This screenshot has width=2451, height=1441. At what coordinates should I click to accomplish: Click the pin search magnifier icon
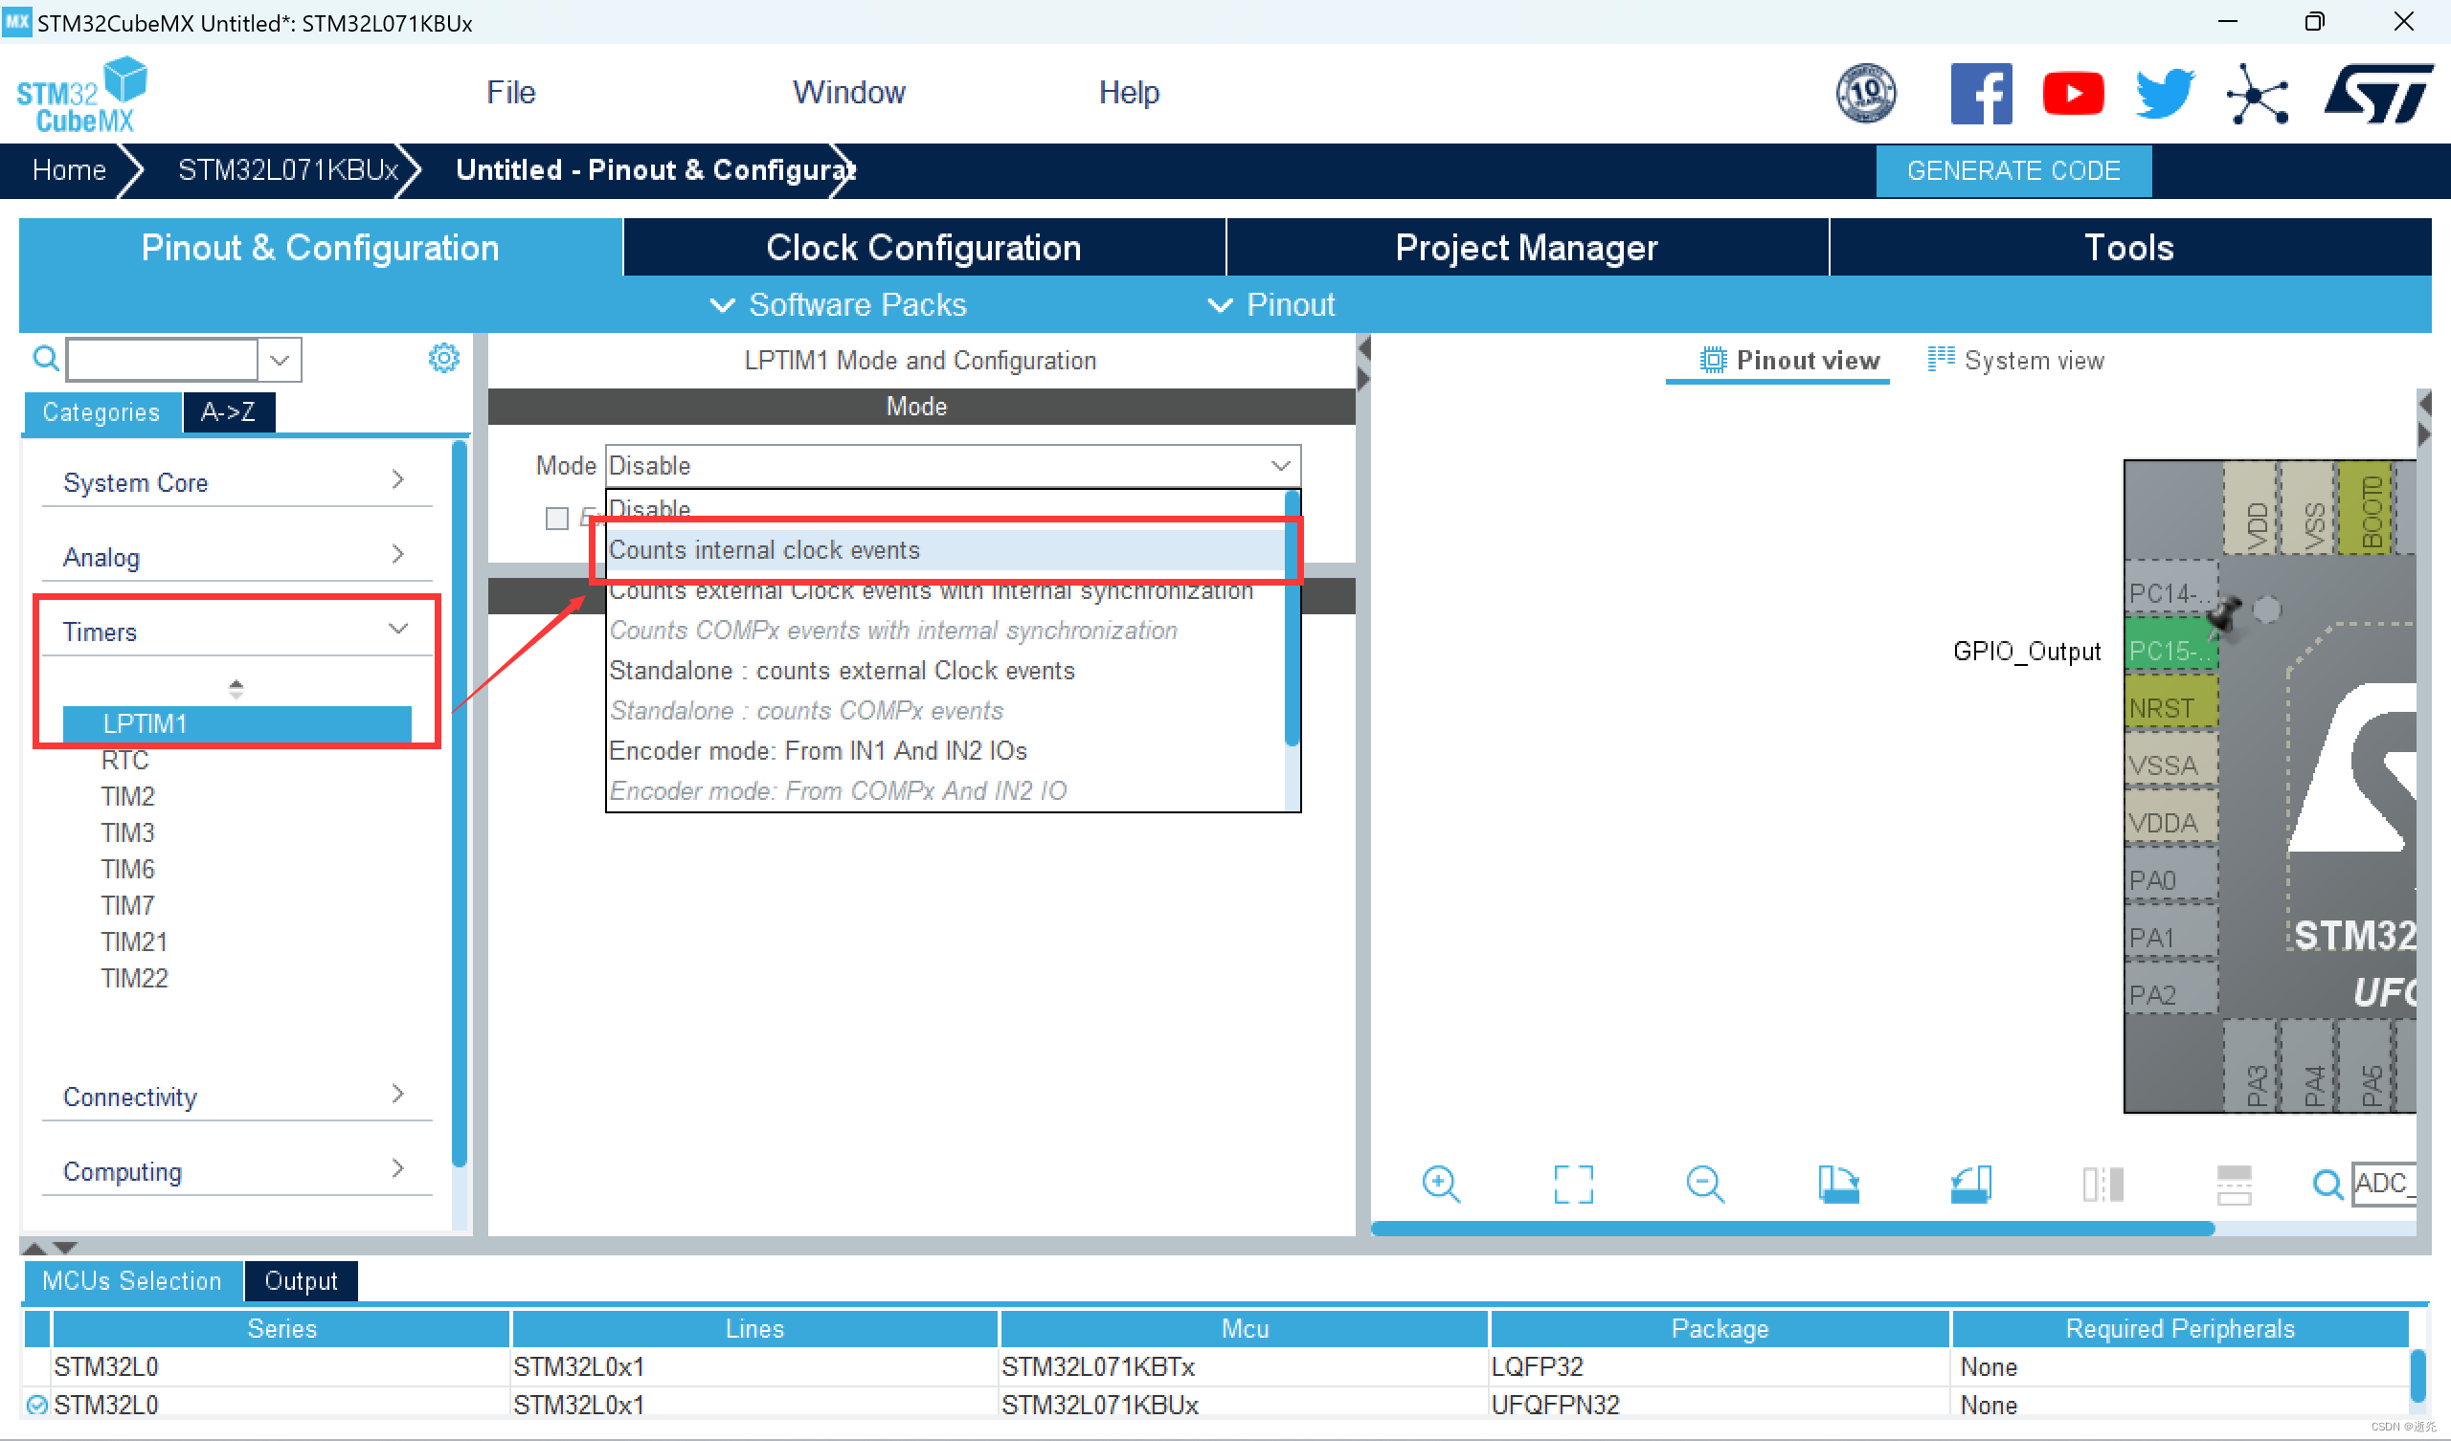pos(2327,1185)
